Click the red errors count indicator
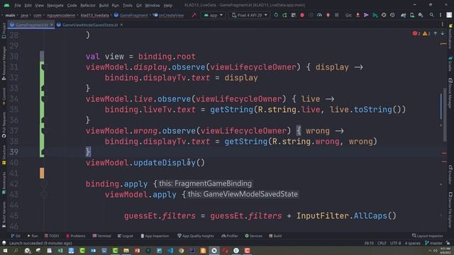Viewport: 454px width, 255px height. [416, 33]
